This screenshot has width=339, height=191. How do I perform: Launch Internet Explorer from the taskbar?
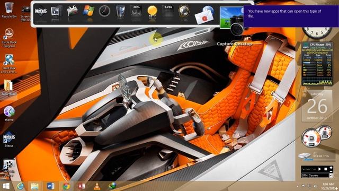20,186
